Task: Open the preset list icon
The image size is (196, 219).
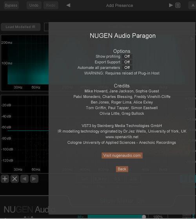Action: pos(178,5)
